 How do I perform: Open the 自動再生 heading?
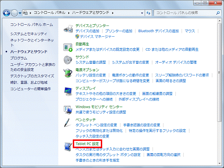tap(82, 44)
